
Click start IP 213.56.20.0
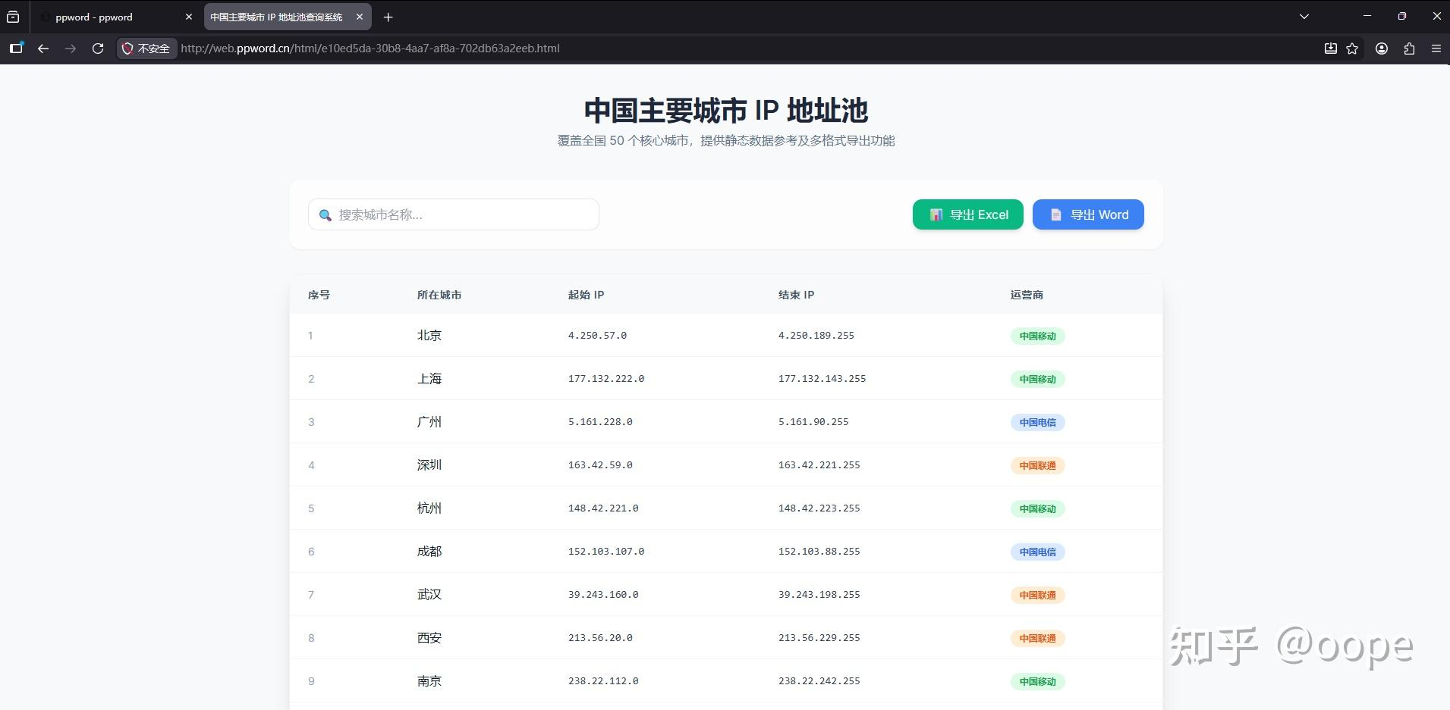600,637
